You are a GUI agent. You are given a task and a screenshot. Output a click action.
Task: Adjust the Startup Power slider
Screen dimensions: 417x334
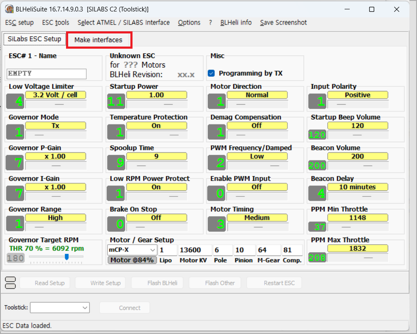coord(157,104)
